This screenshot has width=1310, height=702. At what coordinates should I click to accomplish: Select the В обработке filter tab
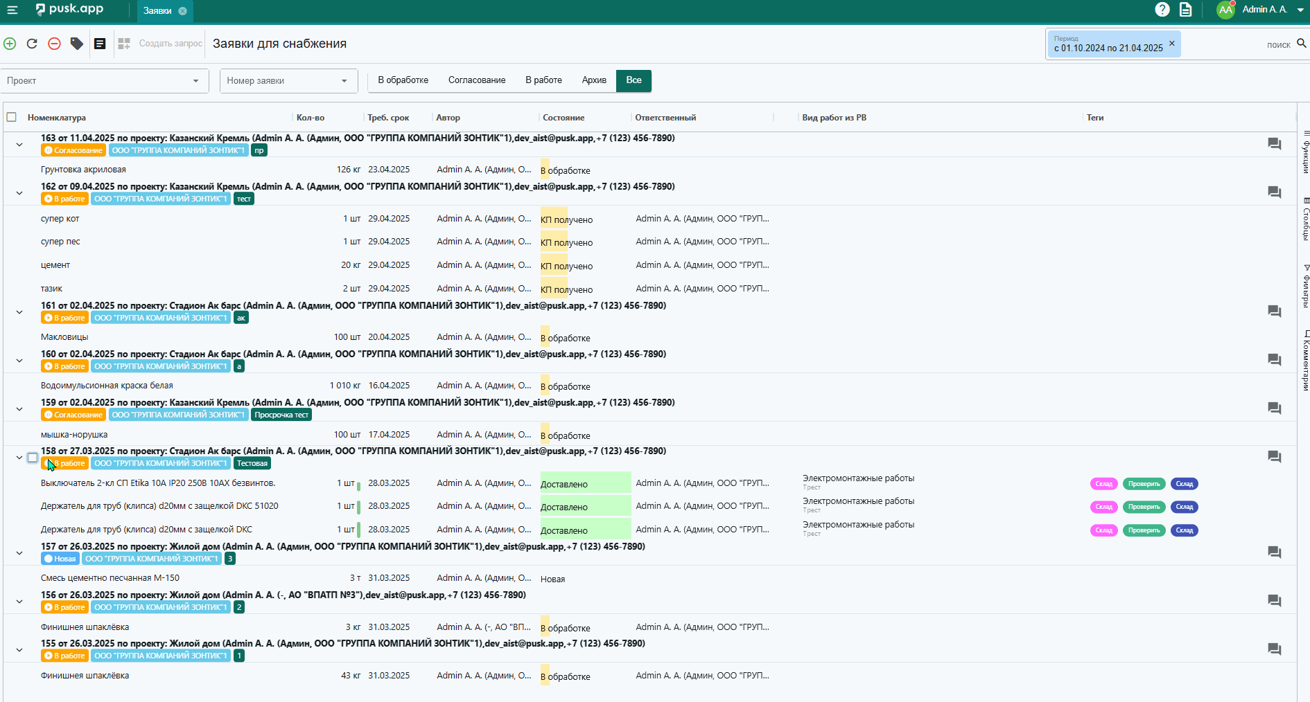click(403, 80)
